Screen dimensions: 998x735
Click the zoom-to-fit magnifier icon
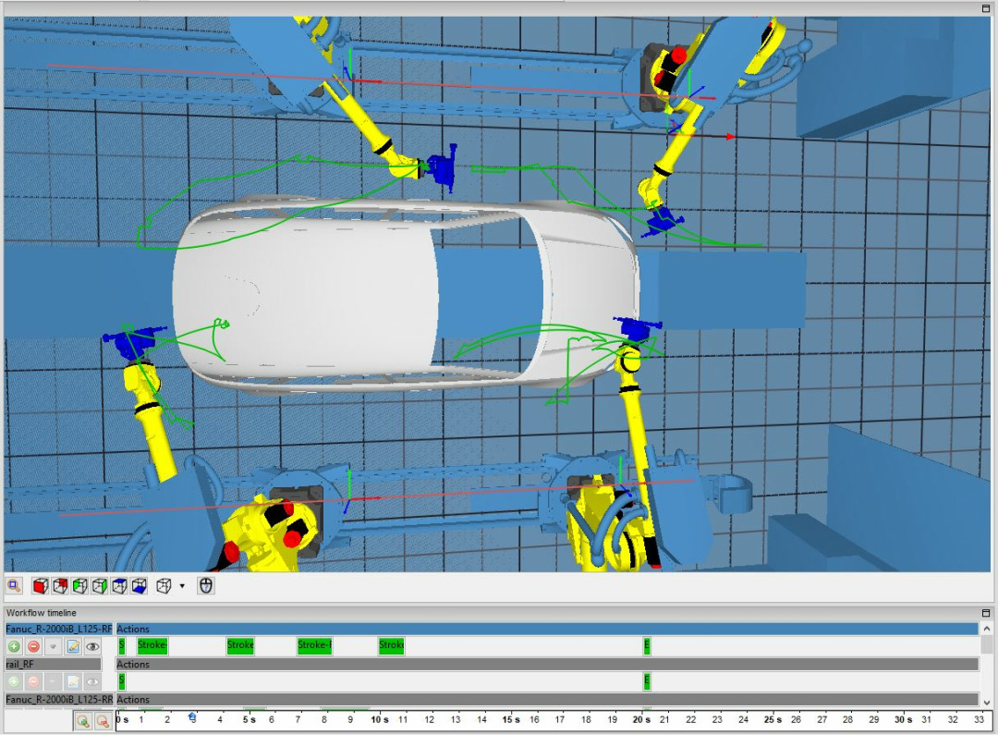click(x=14, y=585)
